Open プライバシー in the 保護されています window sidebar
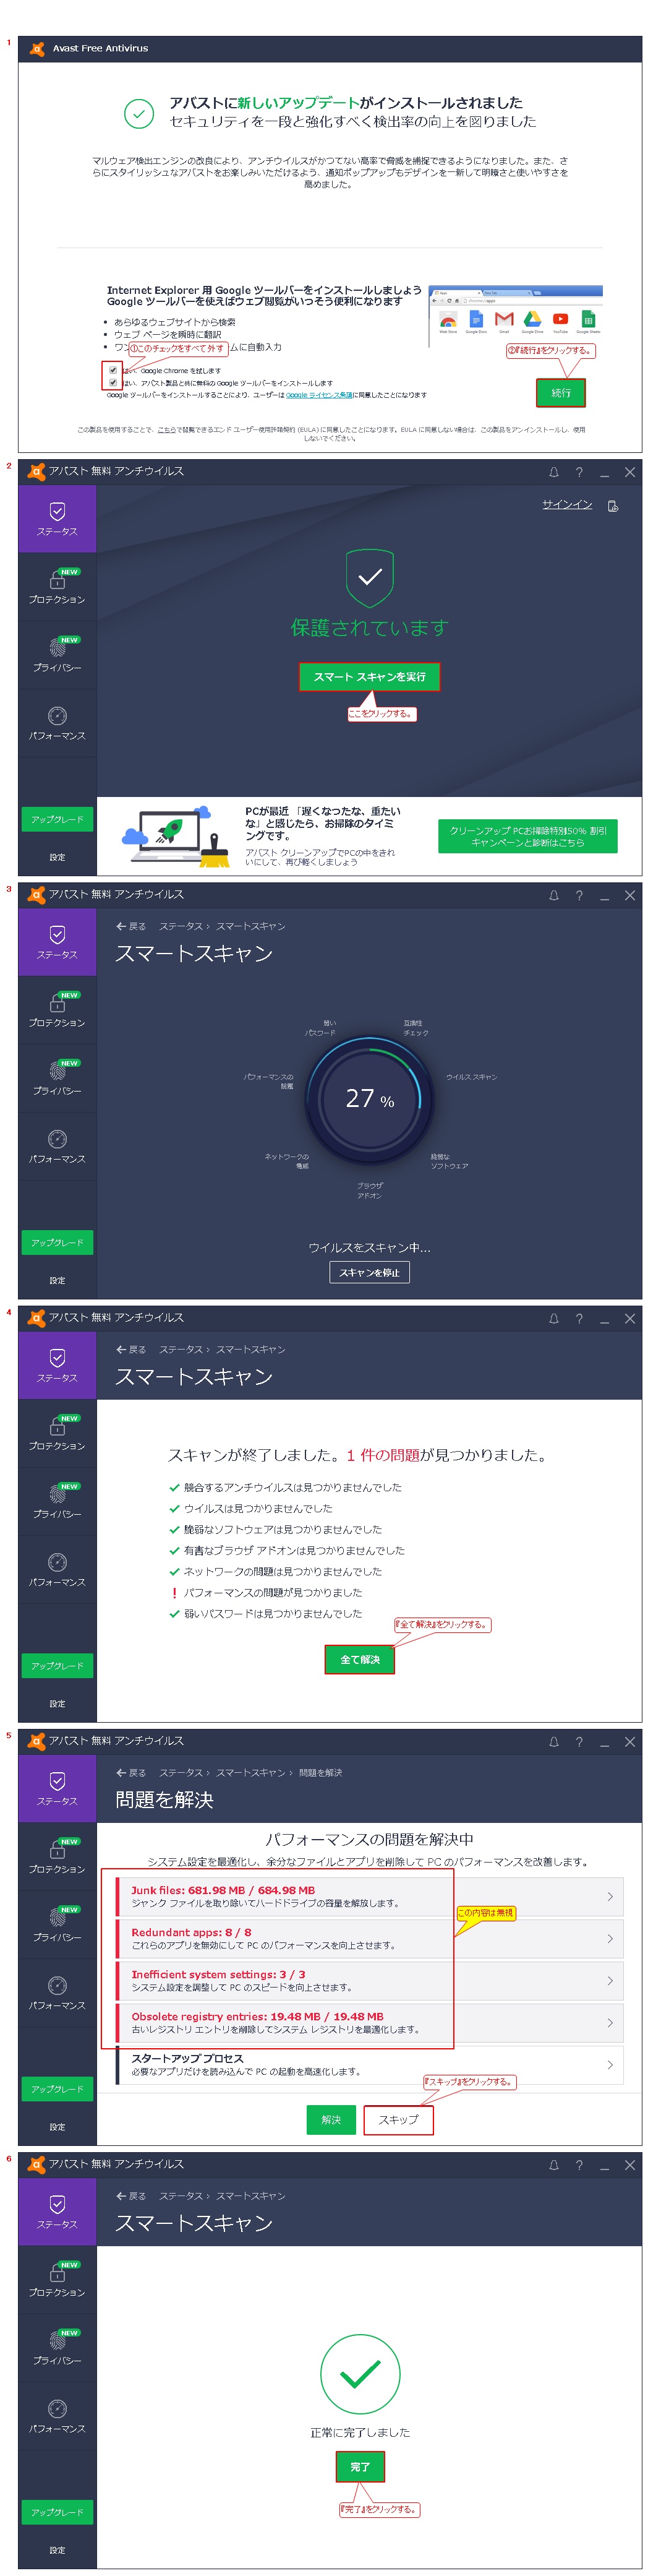This screenshot has height=2576, width=648. (x=57, y=654)
